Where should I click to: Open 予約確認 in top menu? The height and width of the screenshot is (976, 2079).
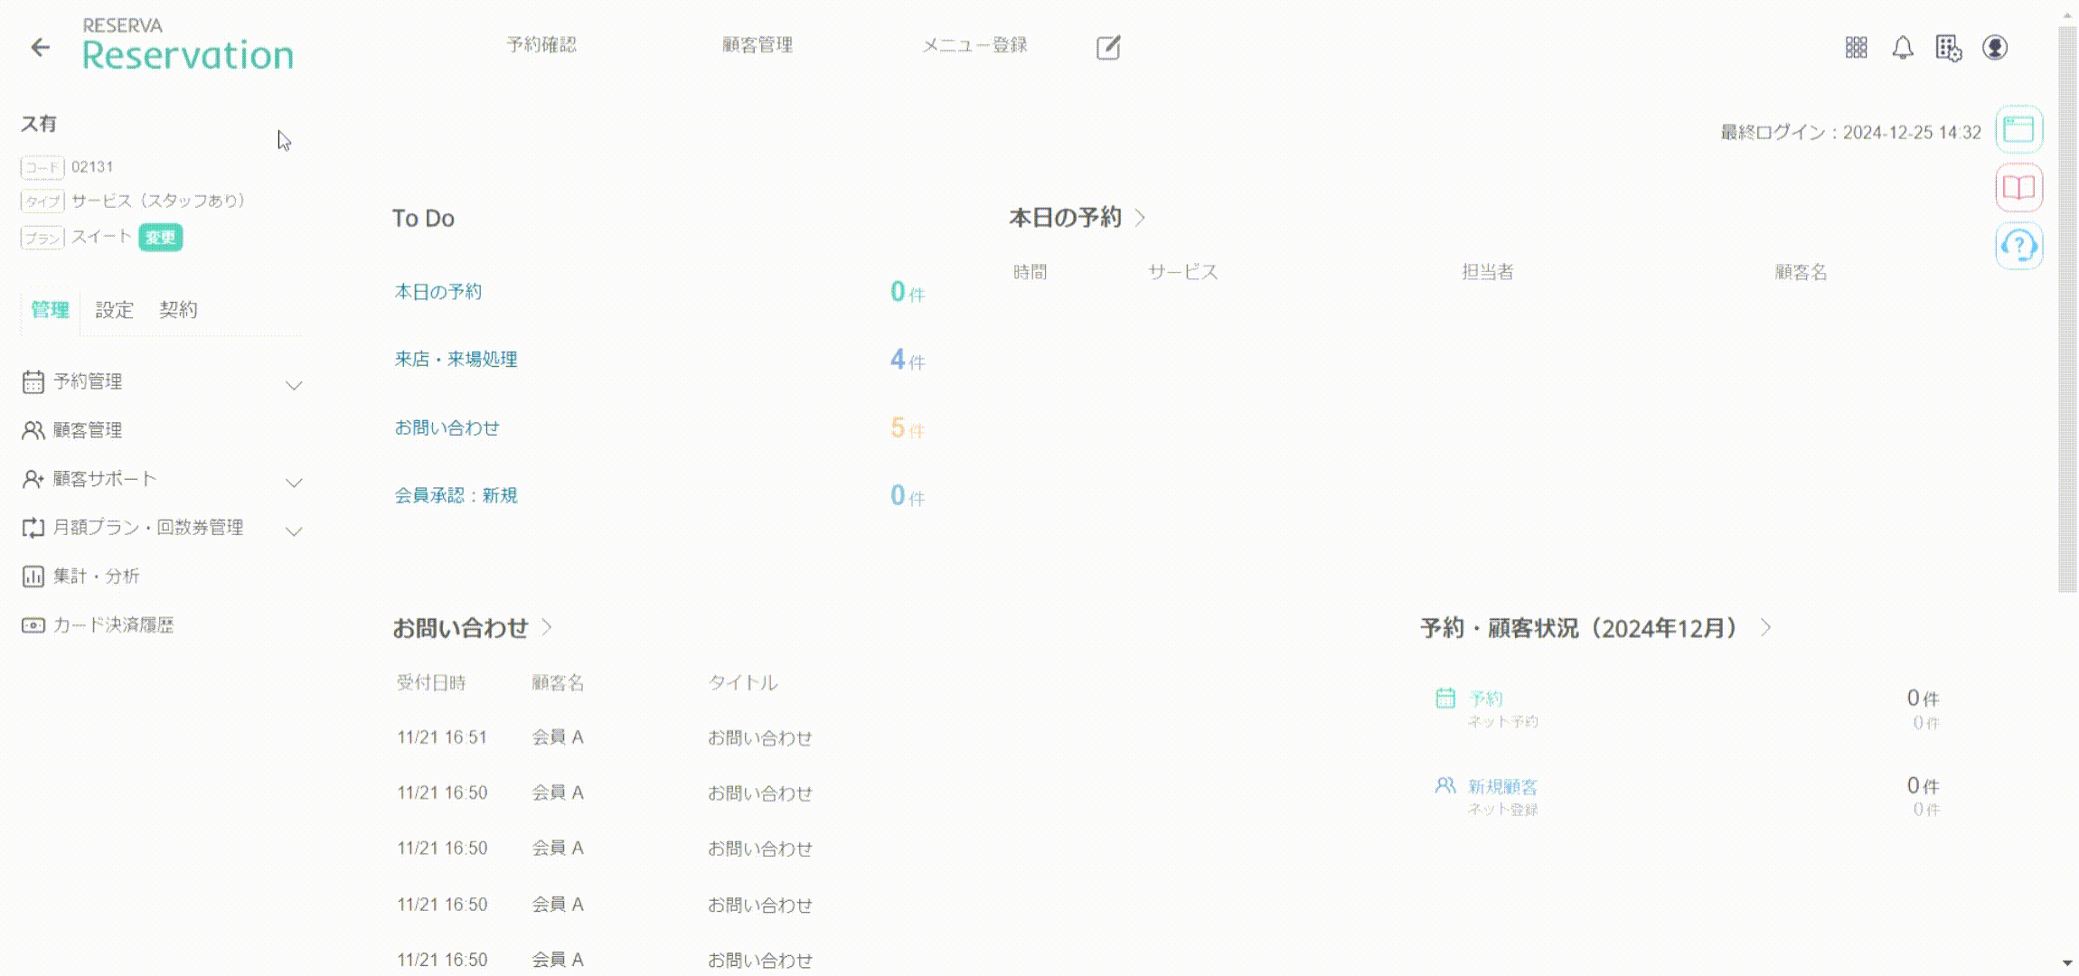[541, 45]
